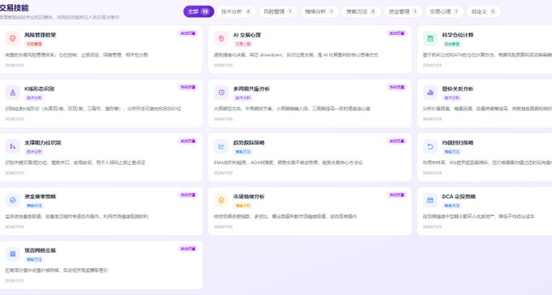
Task: Click the green 资金管理 tag under 科学仓位计算
Action: (452, 44)
